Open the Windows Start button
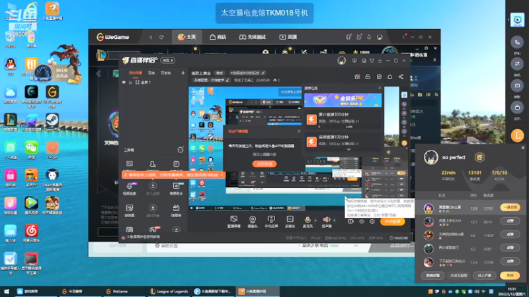529x297 pixels. tap(7, 291)
